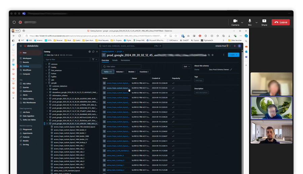Viewport: 303px width, 174px height.
Task: Select Catalog in the Databricks sidebar
Action: [x=26, y=66]
